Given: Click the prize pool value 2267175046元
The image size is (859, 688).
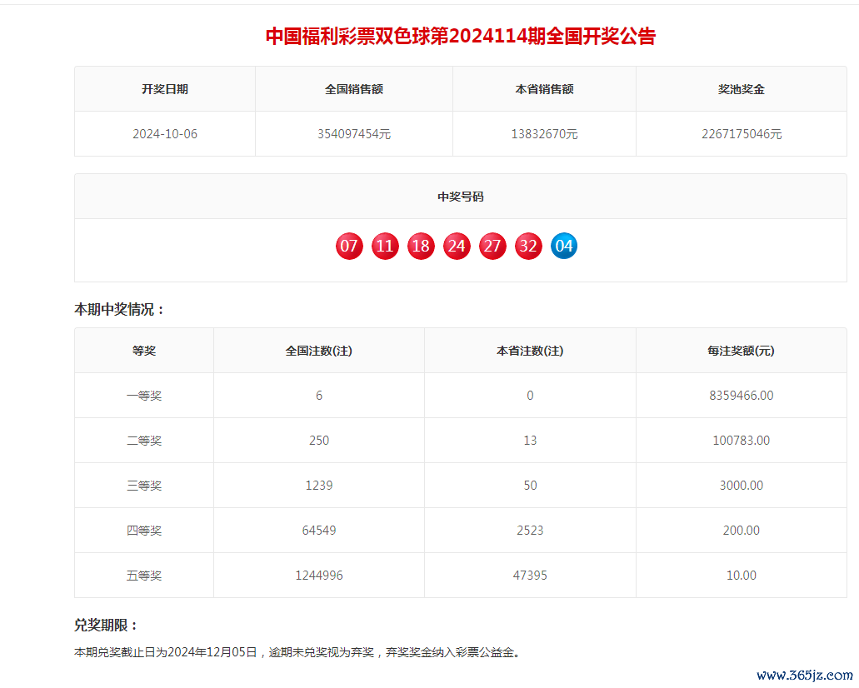Looking at the screenshot, I should coord(742,134).
